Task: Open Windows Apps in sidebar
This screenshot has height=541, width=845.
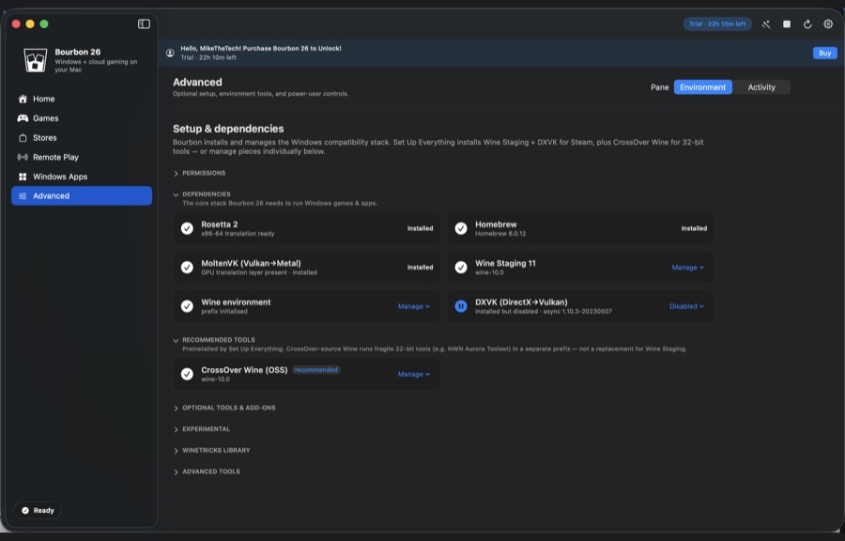Action: (x=82, y=177)
